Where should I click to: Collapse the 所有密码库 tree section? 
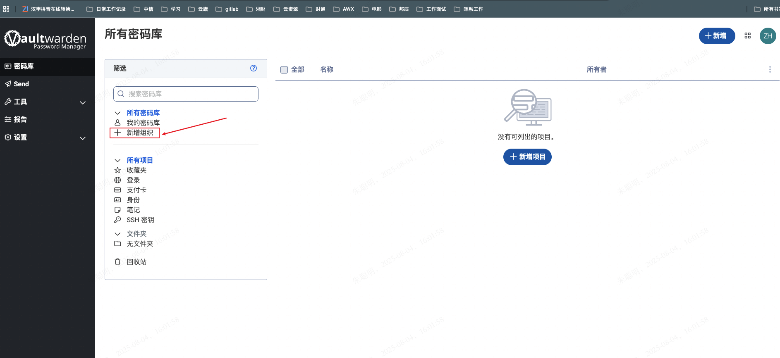pos(117,113)
